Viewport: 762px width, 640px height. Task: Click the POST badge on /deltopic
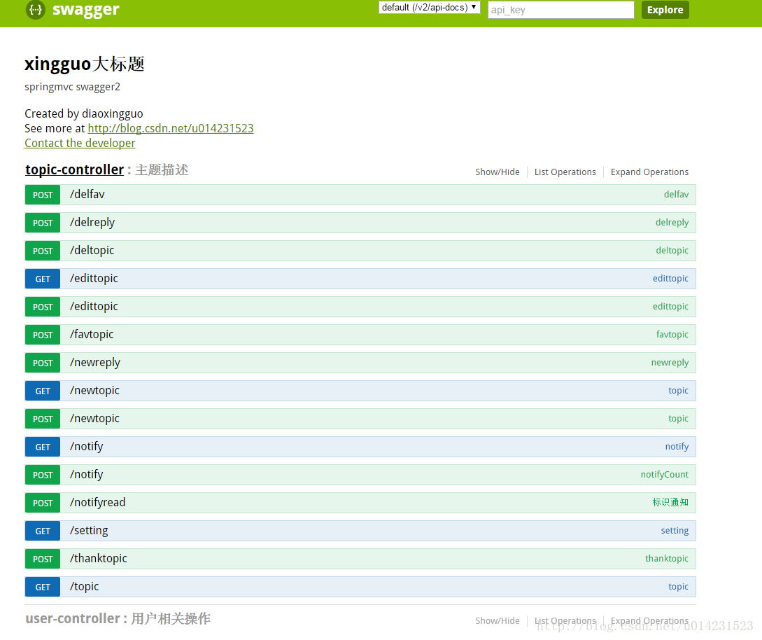(42, 250)
